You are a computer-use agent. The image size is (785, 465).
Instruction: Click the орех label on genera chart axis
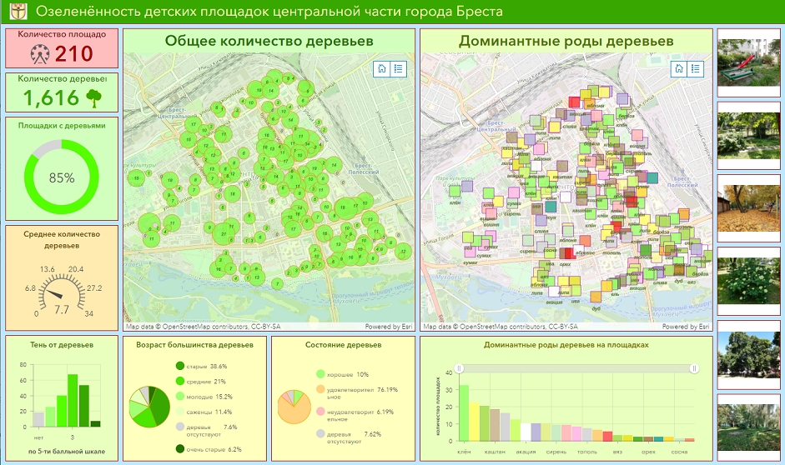[x=648, y=452]
